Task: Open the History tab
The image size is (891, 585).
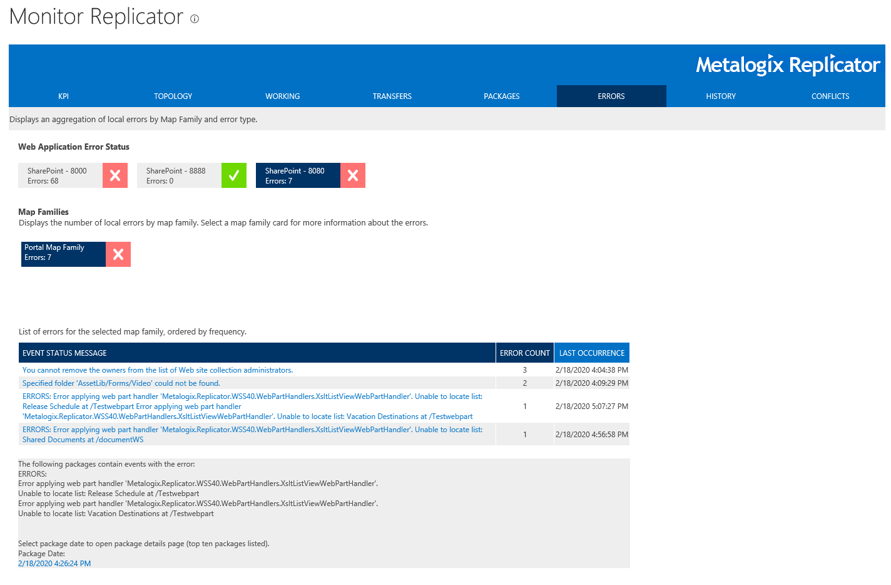Action: coord(720,96)
